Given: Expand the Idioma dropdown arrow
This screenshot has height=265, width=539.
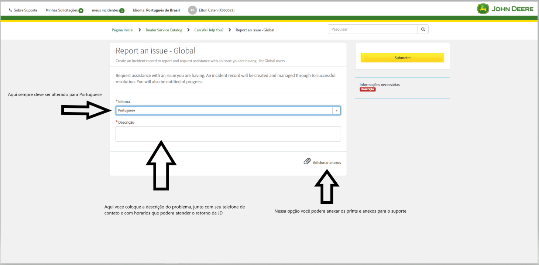Looking at the screenshot, I should [x=336, y=110].
